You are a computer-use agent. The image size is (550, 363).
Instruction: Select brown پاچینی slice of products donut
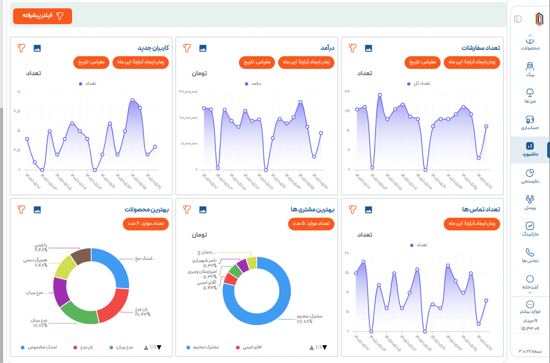click(x=82, y=256)
